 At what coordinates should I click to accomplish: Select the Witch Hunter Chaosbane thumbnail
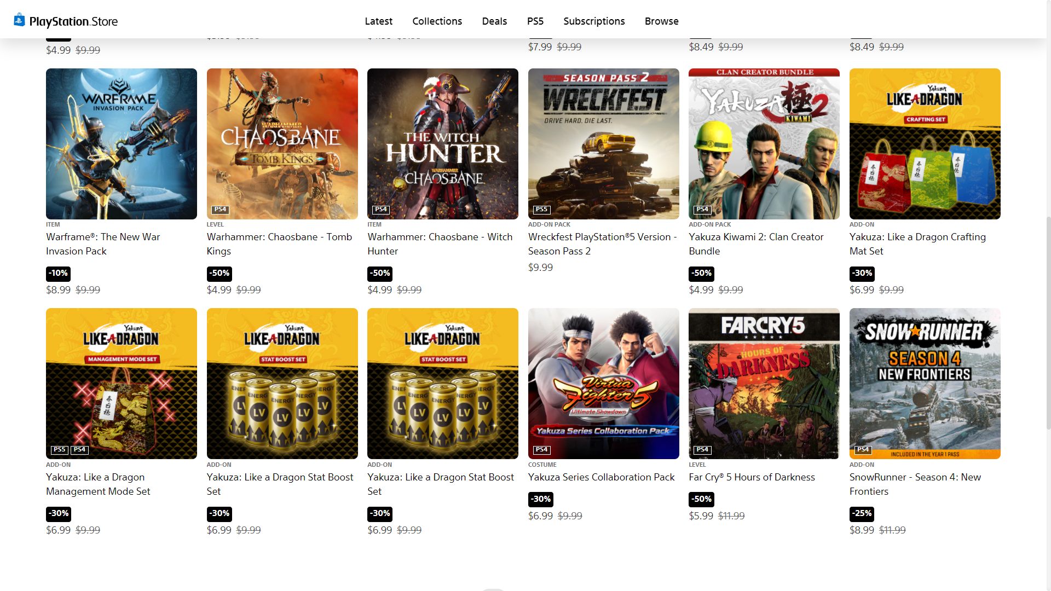(x=442, y=144)
